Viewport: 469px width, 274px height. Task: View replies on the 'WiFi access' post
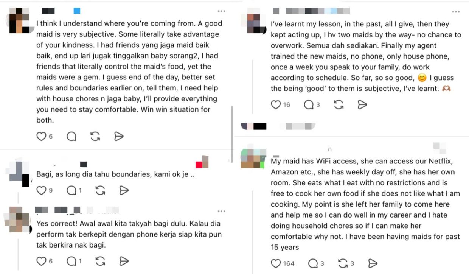tap(313, 263)
